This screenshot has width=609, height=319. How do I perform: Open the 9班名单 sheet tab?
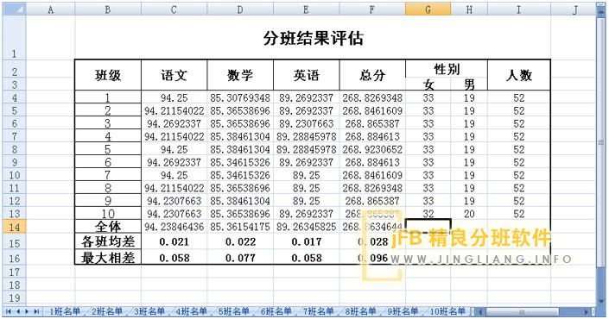(403, 311)
